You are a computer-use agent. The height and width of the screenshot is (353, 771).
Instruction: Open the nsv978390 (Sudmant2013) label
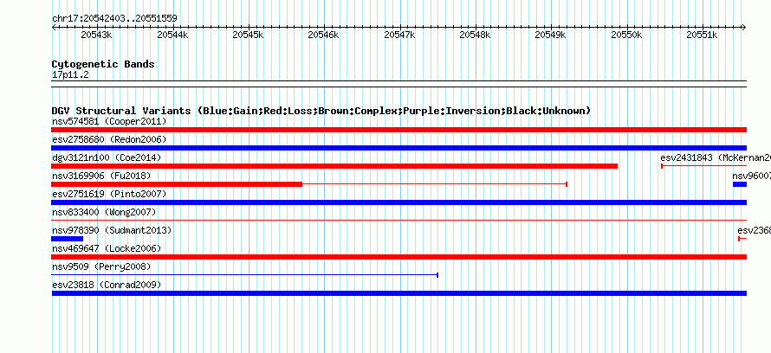[112, 230]
